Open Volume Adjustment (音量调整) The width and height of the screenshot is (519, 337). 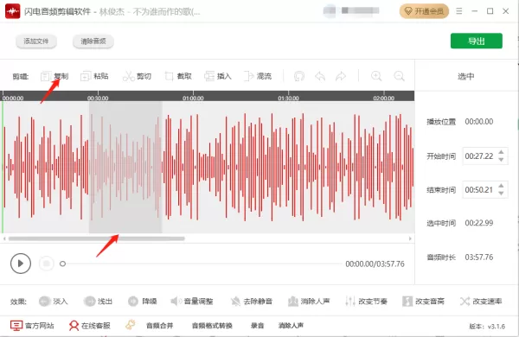pyautogui.click(x=192, y=302)
